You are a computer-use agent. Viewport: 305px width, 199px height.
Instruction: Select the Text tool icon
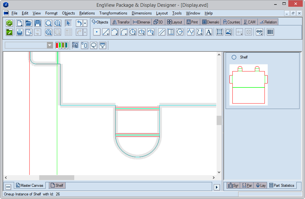(x=209, y=32)
